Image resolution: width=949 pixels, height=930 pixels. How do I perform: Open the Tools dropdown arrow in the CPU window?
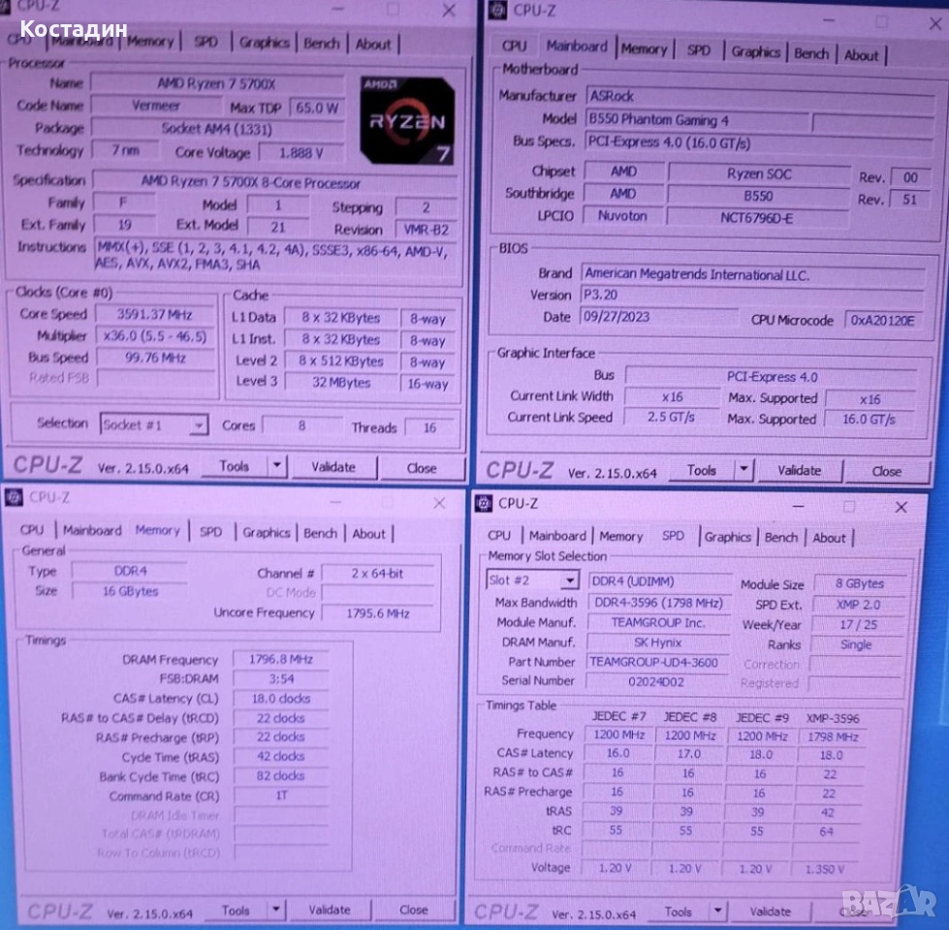[276, 466]
